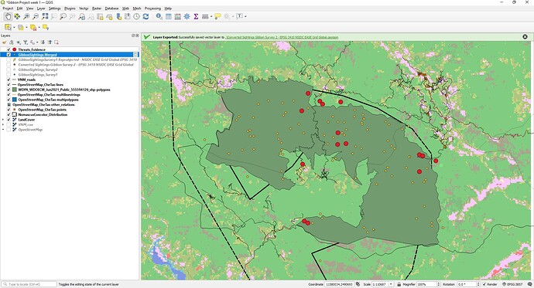Expand the VNM_cov layer tree
The image size is (534, 288).
coord(3,124)
